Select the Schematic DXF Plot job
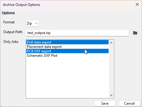 [x=67, y=56]
